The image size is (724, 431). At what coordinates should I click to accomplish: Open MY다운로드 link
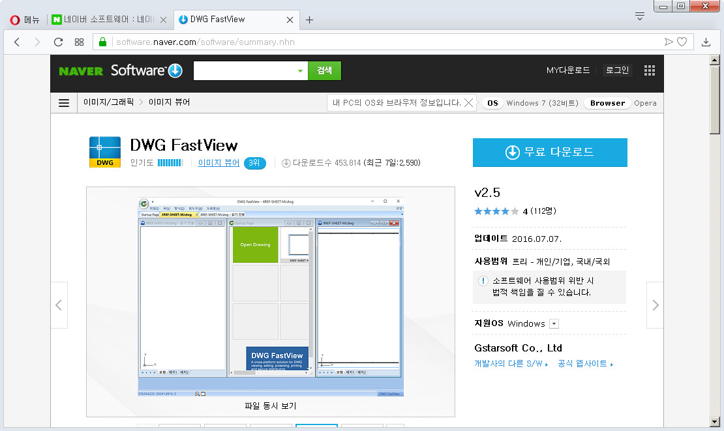(568, 70)
